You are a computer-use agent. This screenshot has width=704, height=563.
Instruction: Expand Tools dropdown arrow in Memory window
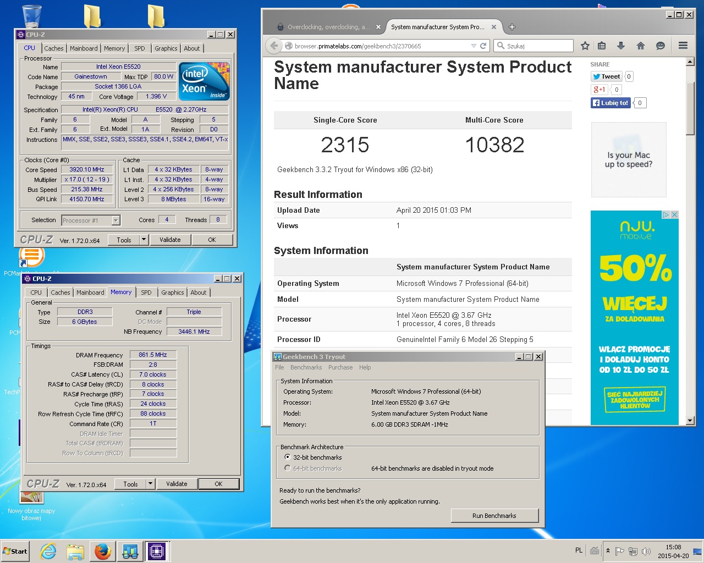pyautogui.click(x=150, y=484)
